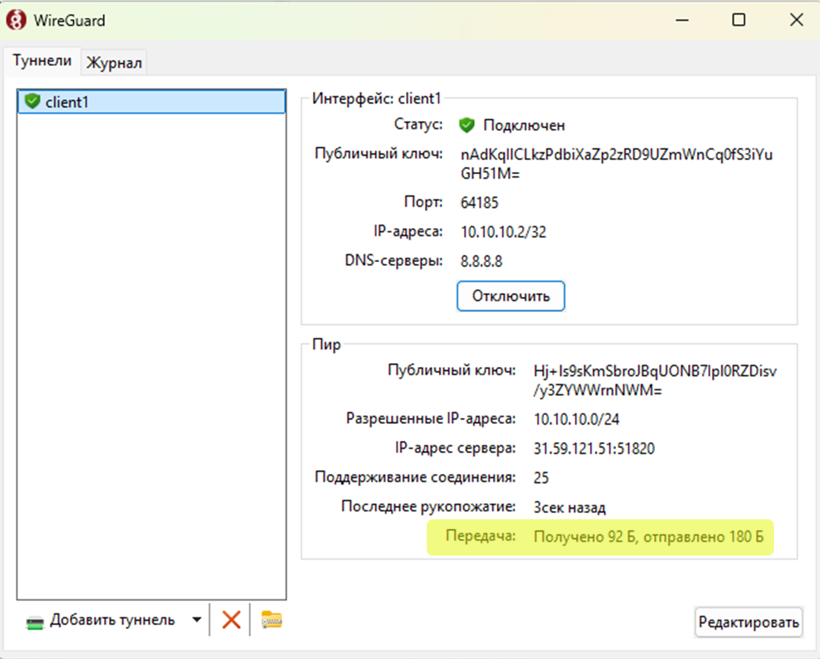Viewport: 820px width, 659px height.
Task: Minimize the WireGuard window
Action: click(x=682, y=20)
